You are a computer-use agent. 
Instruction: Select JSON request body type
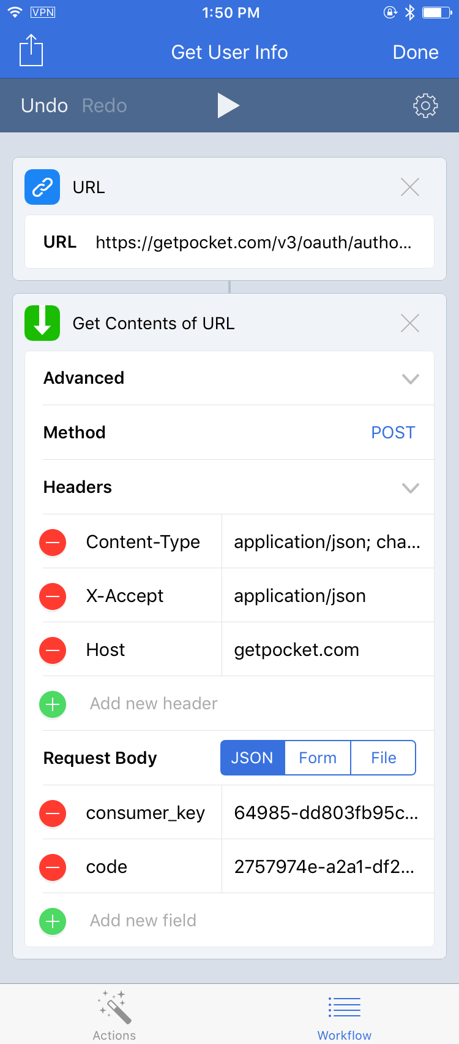coord(253,758)
